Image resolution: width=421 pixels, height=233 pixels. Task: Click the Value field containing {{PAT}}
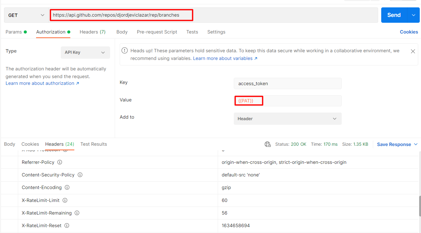click(x=287, y=101)
